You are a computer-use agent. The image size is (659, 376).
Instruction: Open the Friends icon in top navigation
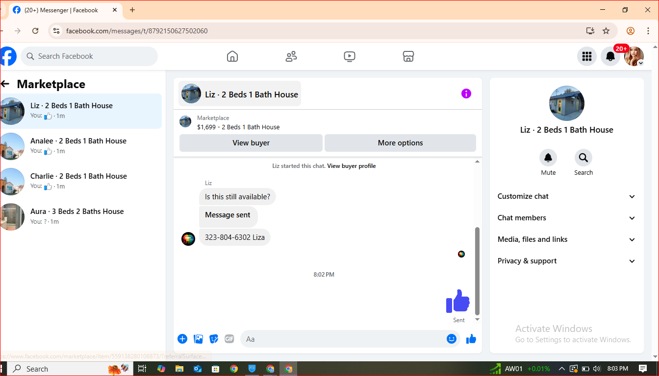pyautogui.click(x=291, y=56)
